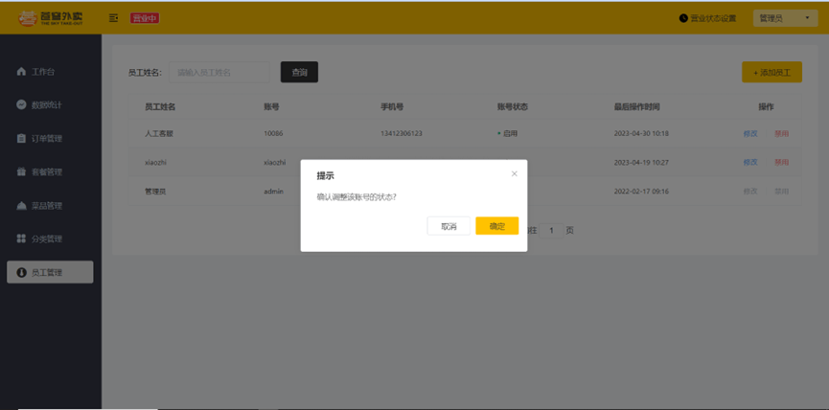Click the 员工姓名 search input field
The height and width of the screenshot is (410, 829).
click(x=219, y=73)
